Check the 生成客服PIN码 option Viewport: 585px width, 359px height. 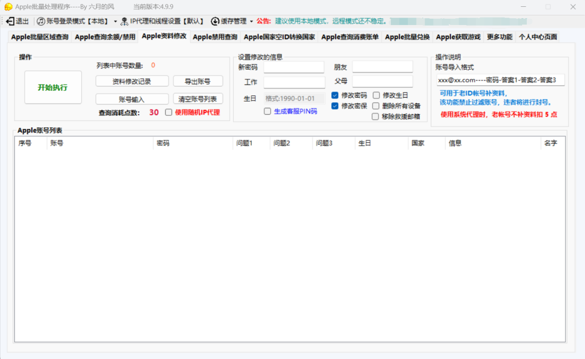click(x=267, y=111)
